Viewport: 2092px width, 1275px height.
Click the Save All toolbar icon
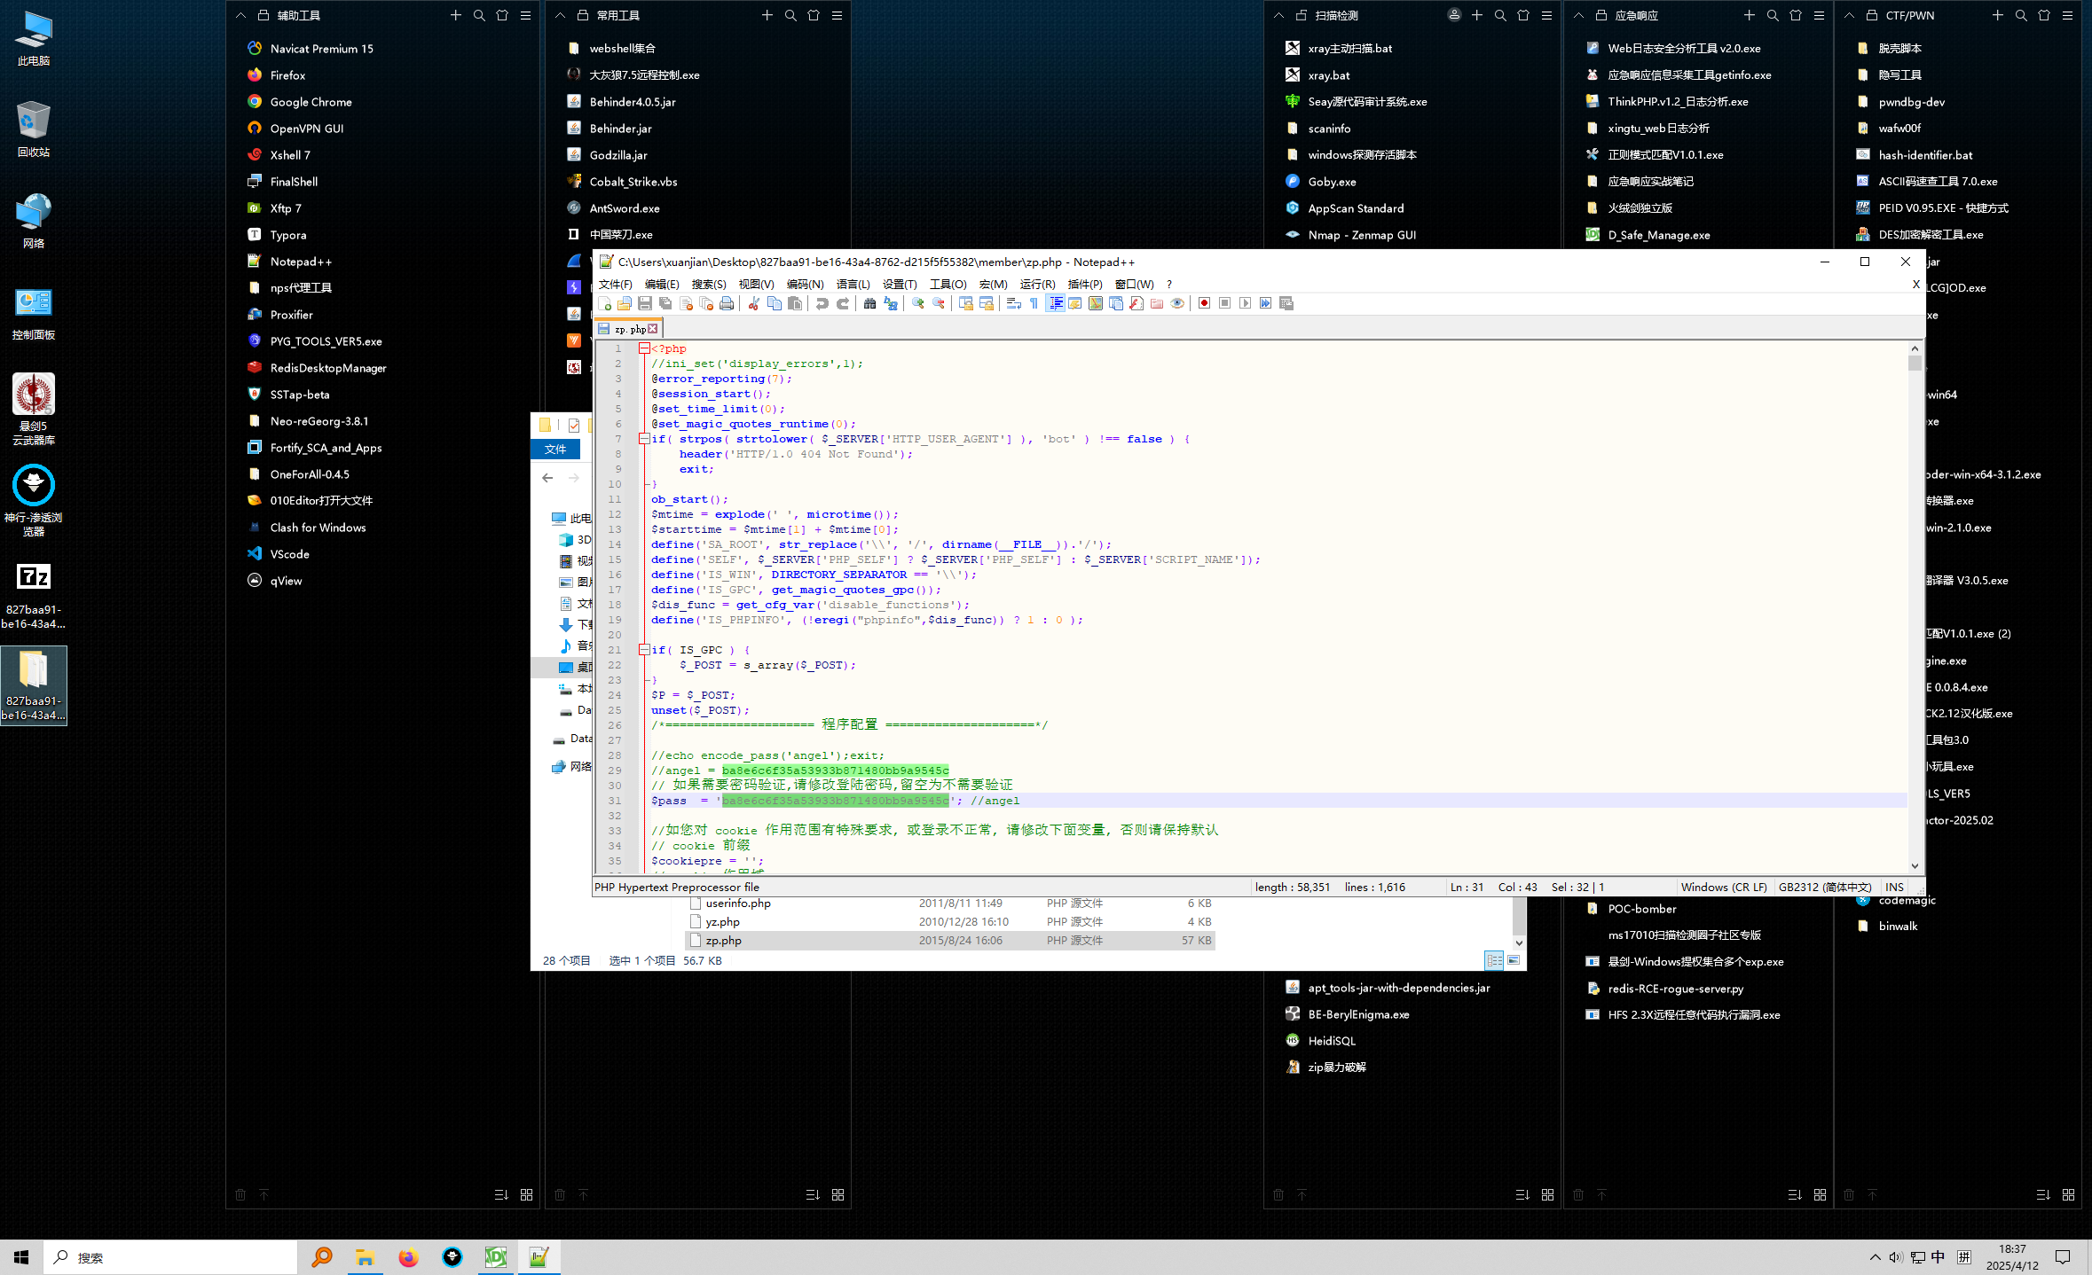click(665, 302)
